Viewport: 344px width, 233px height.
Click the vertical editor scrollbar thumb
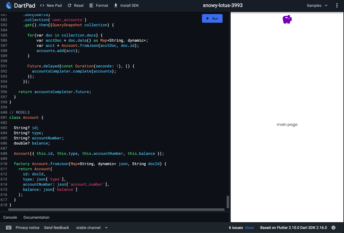228,202
